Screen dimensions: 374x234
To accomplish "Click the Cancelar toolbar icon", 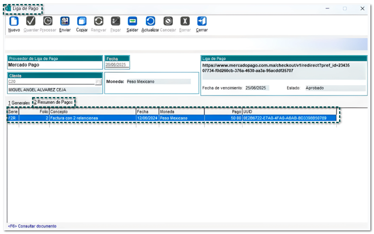I will click(x=168, y=22).
